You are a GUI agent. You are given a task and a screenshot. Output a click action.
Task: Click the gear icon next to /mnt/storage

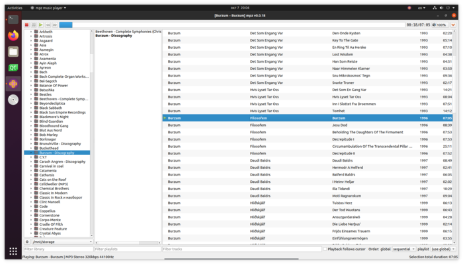pyautogui.click(x=27, y=242)
